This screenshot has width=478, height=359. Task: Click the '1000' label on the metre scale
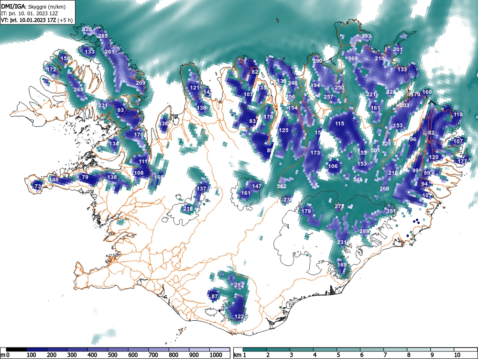(x=216, y=355)
